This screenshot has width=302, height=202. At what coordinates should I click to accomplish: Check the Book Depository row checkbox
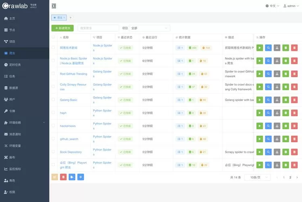(x=53, y=151)
